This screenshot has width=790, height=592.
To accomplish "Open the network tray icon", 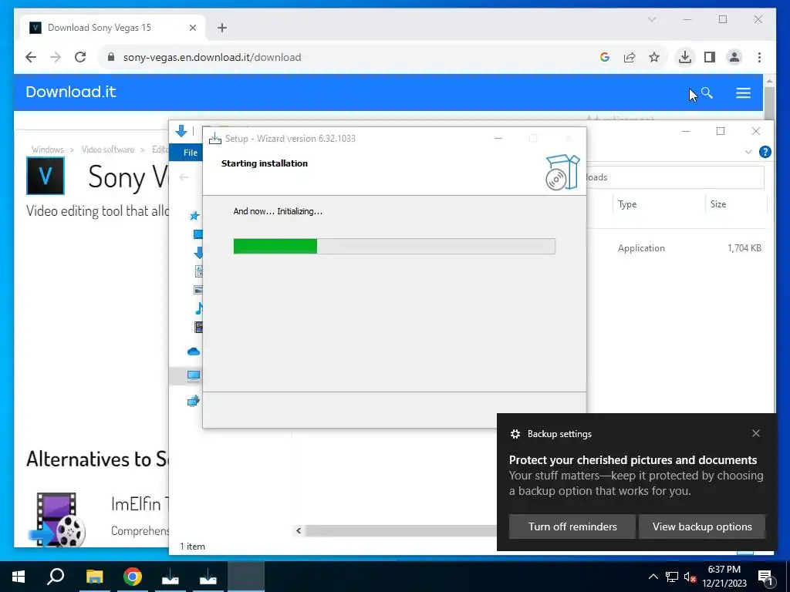I will coord(672,577).
